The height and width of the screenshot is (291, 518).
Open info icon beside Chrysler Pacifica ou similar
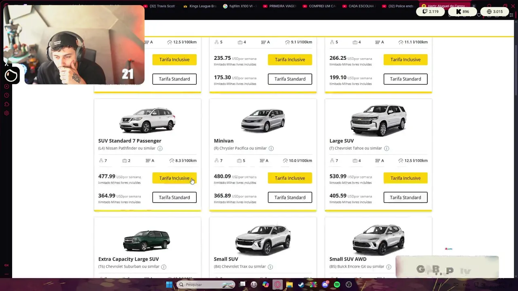(x=271, y=148)
